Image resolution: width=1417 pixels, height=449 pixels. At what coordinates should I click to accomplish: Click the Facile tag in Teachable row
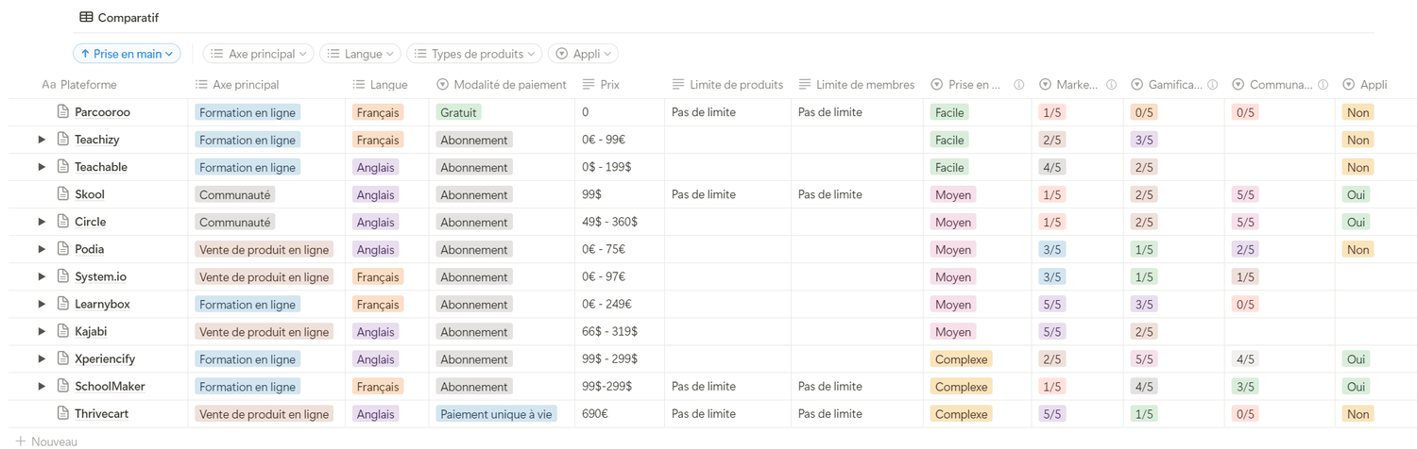949,167
